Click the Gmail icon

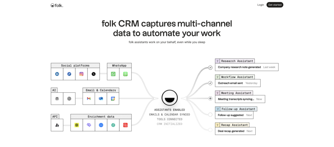click(89, 99)
